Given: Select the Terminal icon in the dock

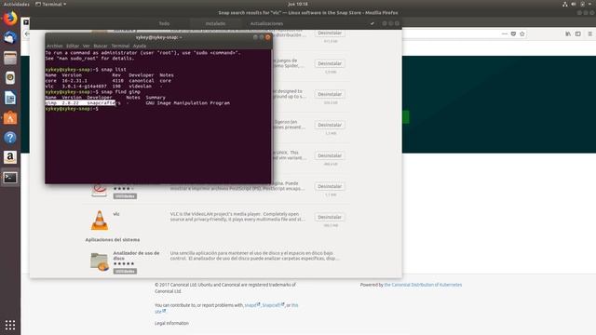Looking at the screenshot, I should pos(10,178).
